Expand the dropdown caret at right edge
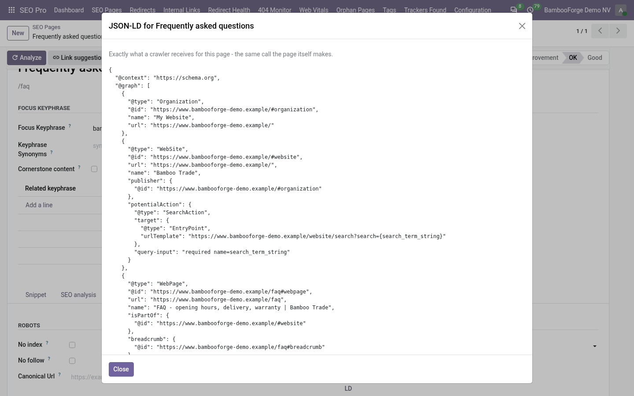 coord(595,346)
